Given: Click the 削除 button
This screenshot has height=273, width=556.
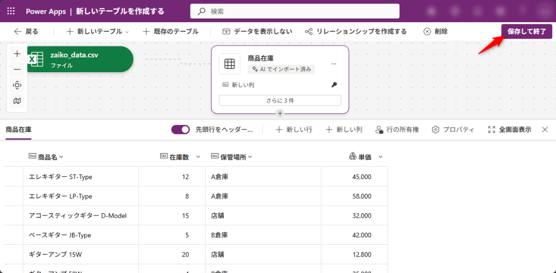Looking at the screenshot, I should tap(435, 31).
